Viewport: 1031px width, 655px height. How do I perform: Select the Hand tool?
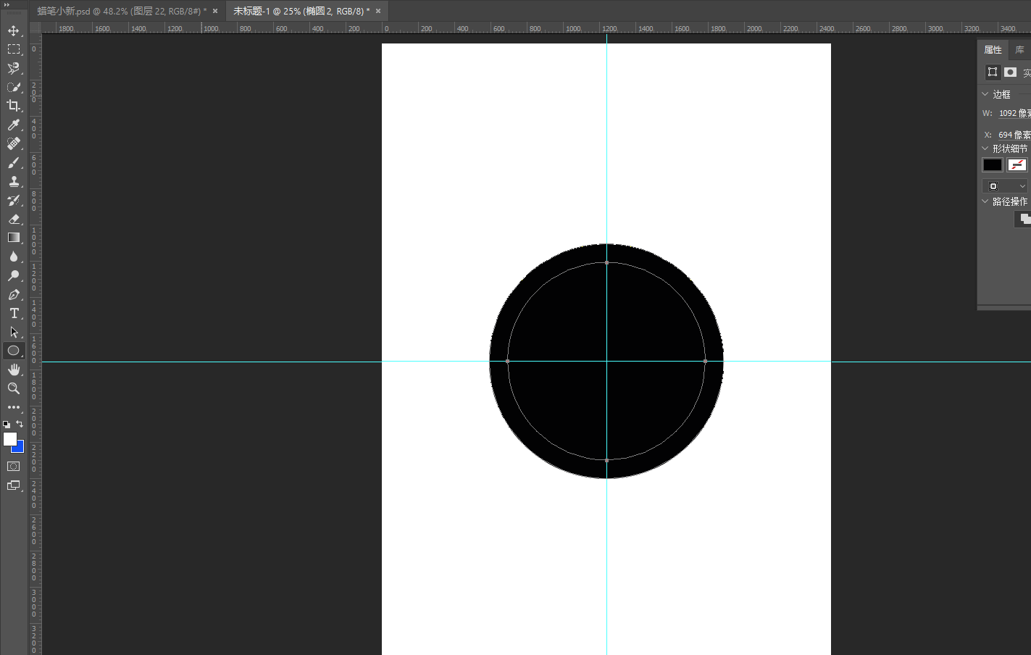click(13, 370)
